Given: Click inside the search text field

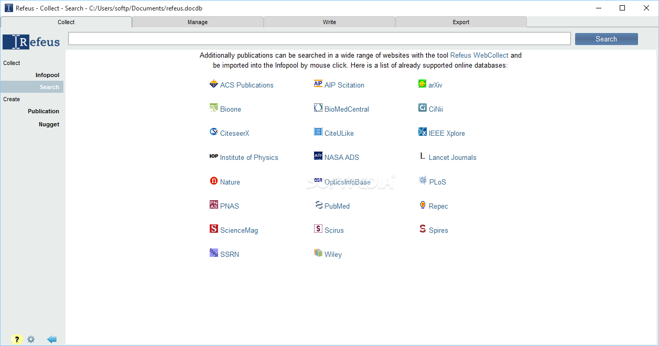Looking at the screenshot, I should pyautogui.click(x=319, y=39).
